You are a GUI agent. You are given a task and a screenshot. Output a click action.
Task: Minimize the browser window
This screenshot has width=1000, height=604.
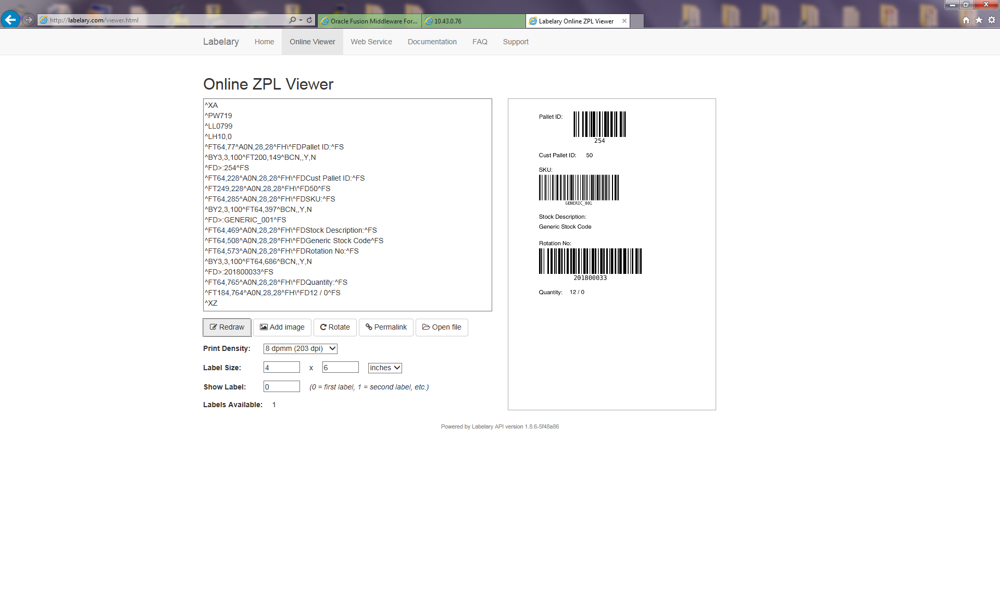[x=953, y=4]
